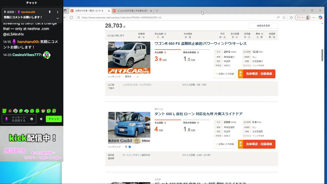This screenshot has height=184, width=327.
Task: Sort 修復歴 by 無
Action: (270, 37)
